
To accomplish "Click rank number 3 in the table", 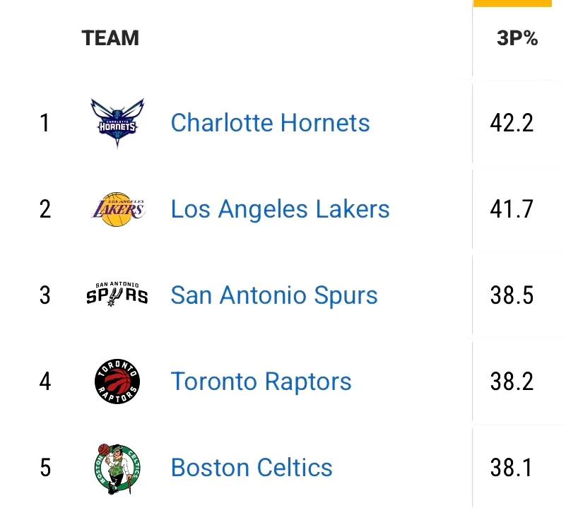I will [45, 295].
